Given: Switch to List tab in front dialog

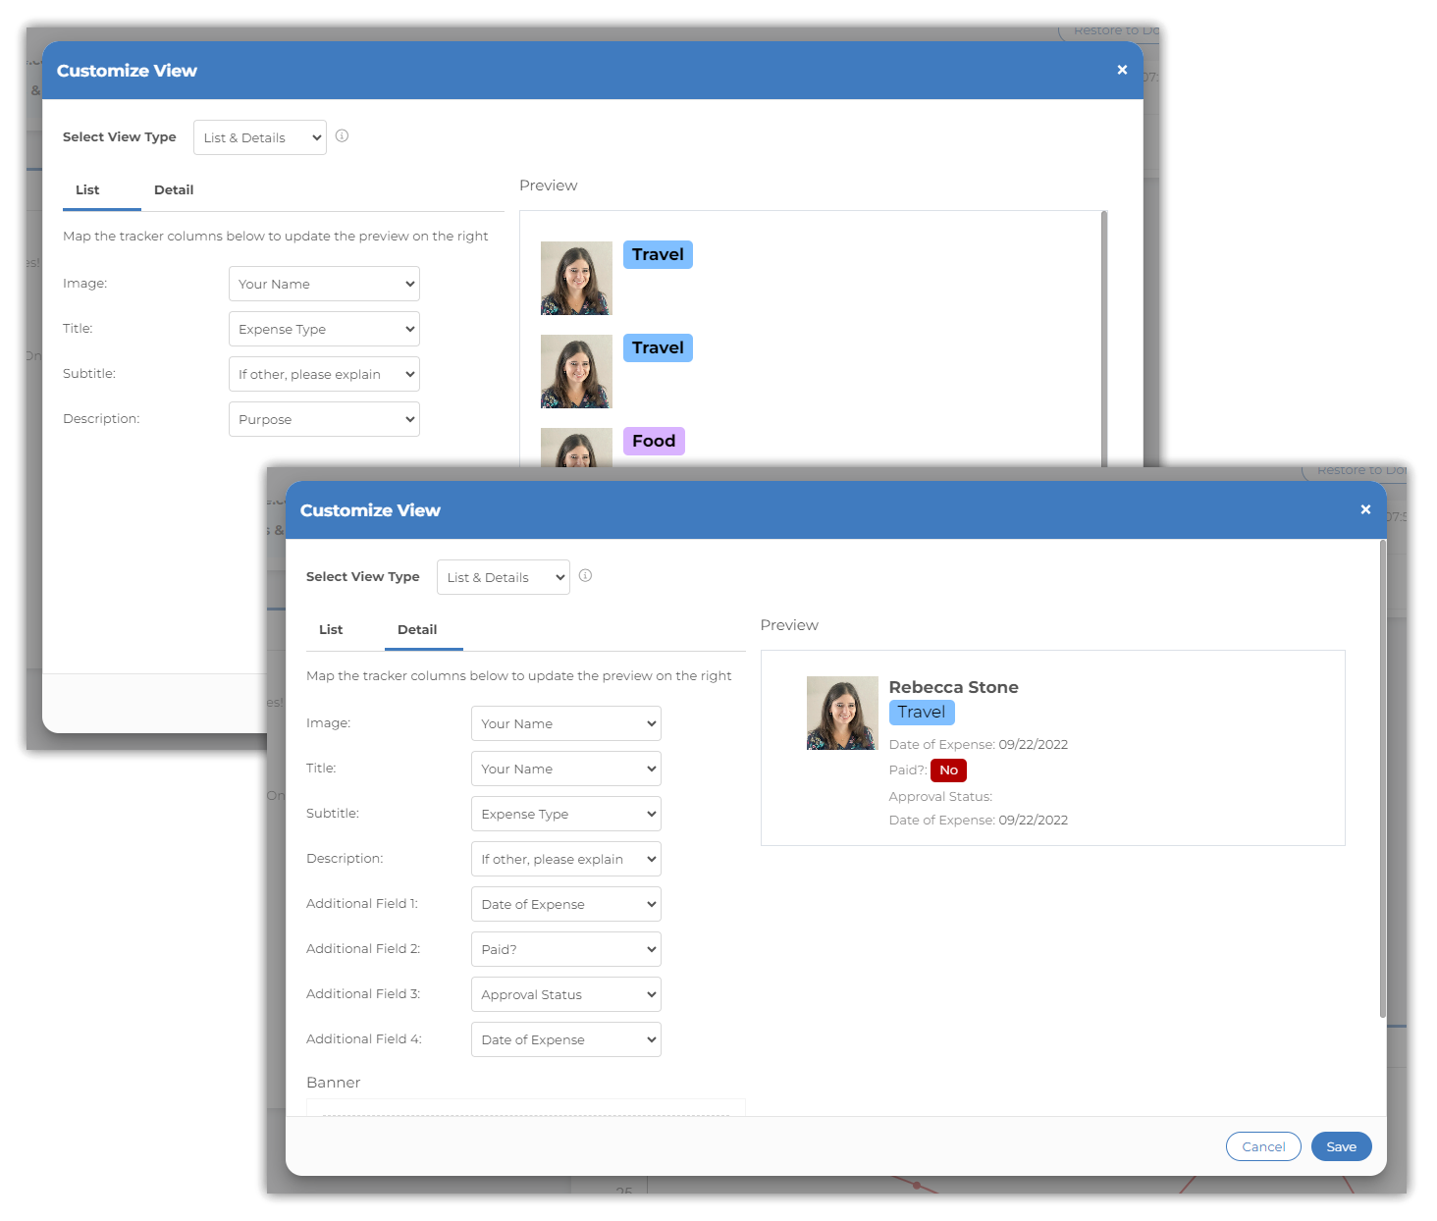Looking at the screenshot, I should 331,629.
